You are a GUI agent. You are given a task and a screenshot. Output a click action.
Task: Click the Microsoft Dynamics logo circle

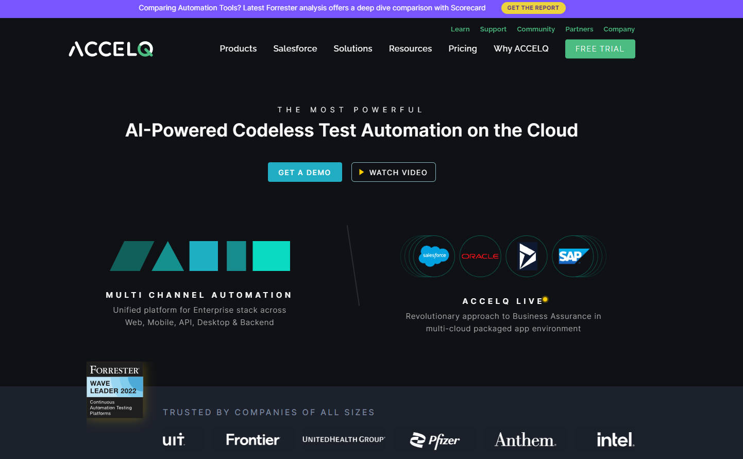coord(527,256)
